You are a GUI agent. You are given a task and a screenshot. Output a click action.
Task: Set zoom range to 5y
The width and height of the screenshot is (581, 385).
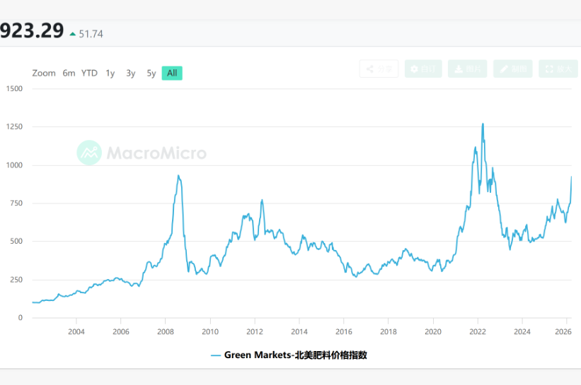click(151, 73)
